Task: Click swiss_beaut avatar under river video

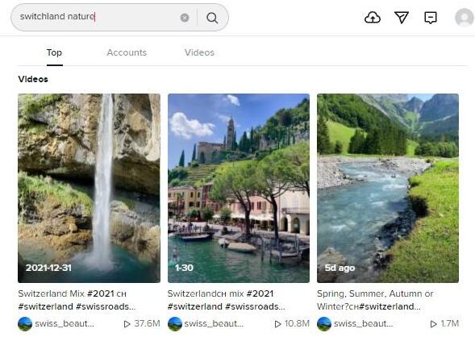Action: click(324, 323)
